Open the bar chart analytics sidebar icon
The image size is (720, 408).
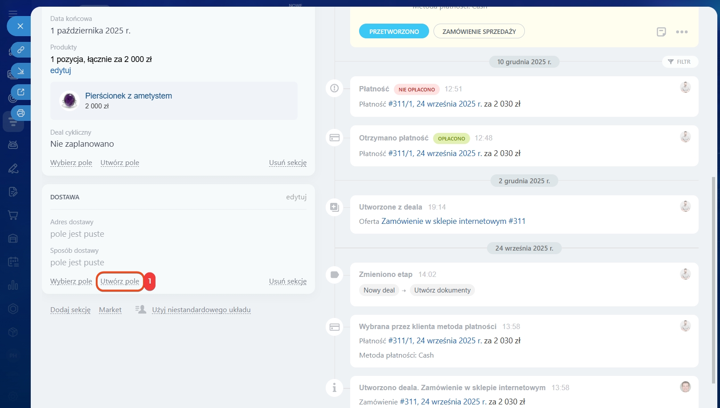pyautogui.click(x=13, y=285)
